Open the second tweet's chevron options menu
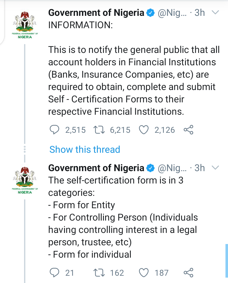 tap(215, 168)
